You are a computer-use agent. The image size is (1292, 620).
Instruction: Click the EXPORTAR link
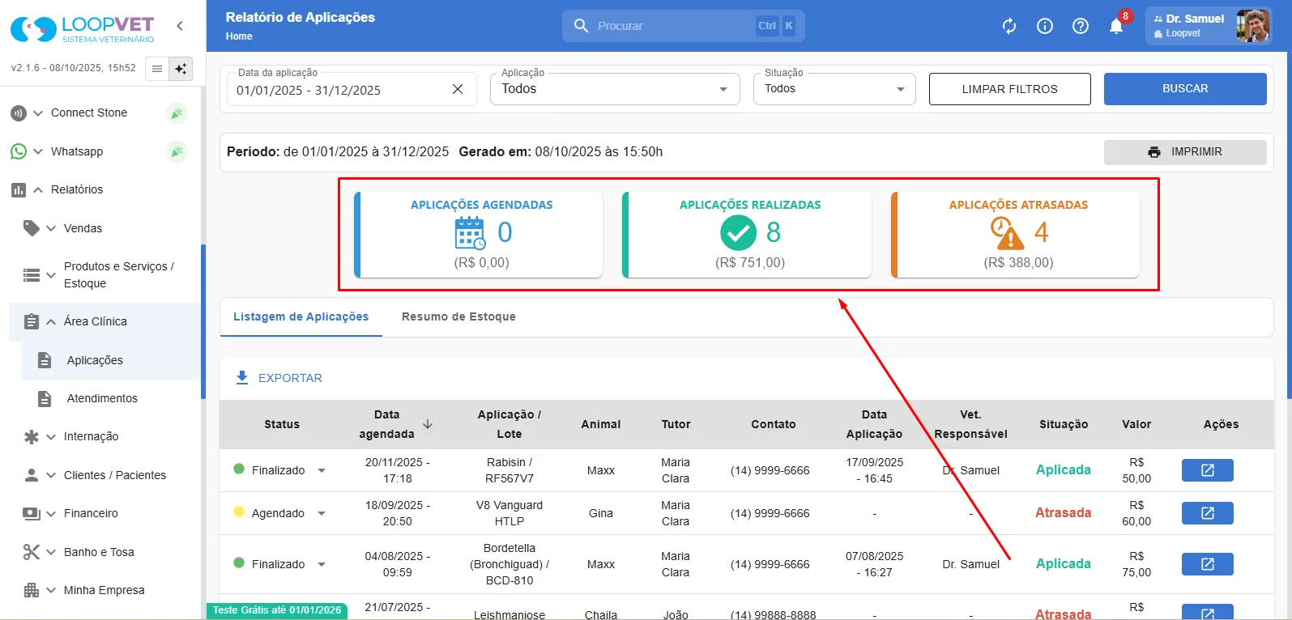coord(279,378)
